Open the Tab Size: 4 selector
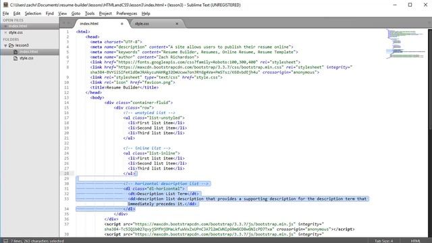This screenshot has width=432, height=243. tap(384, 241)
